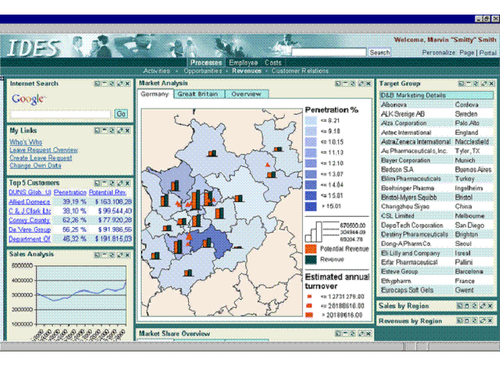Collapse the Internet Search panel
Viewport: 500px width, 375px height.
(x=104, y=83)
